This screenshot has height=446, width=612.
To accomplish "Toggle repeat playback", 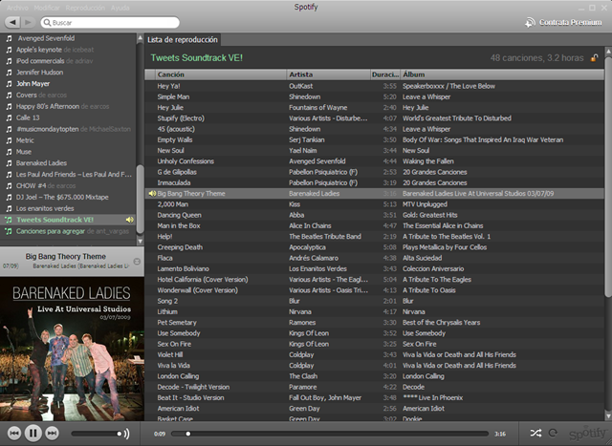I will pos(553,434).
